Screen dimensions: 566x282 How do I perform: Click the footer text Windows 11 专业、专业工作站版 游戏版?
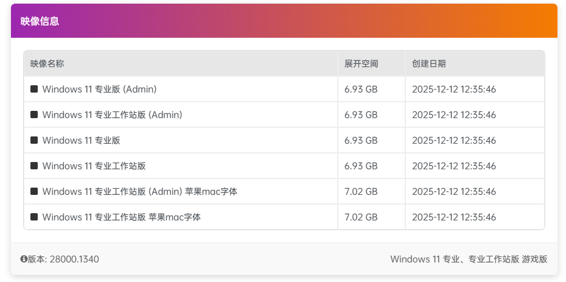469,259
